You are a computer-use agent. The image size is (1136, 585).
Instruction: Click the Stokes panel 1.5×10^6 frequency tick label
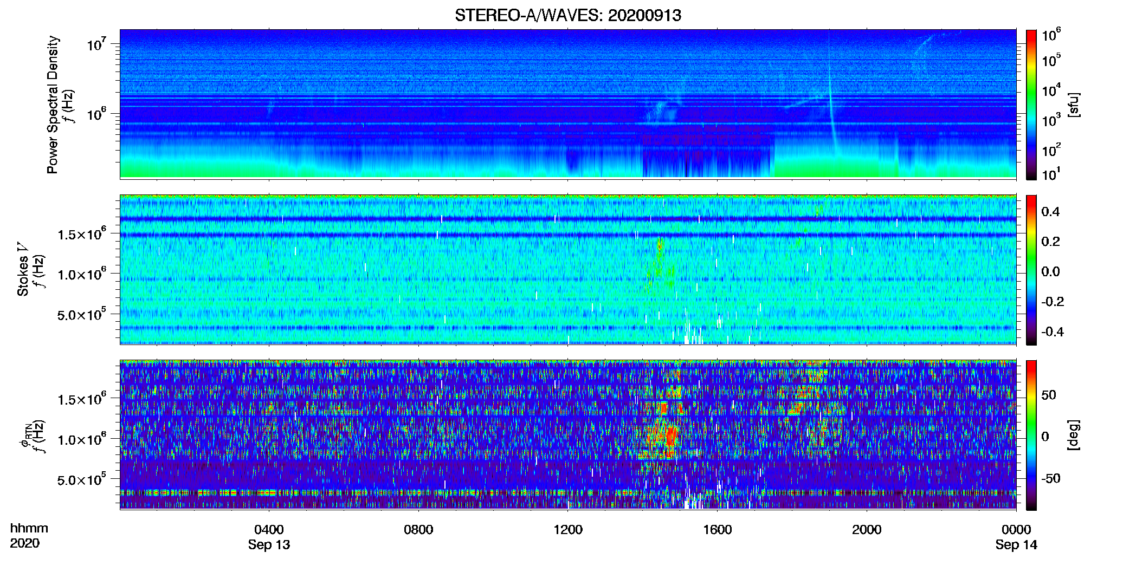coord(82,233)
